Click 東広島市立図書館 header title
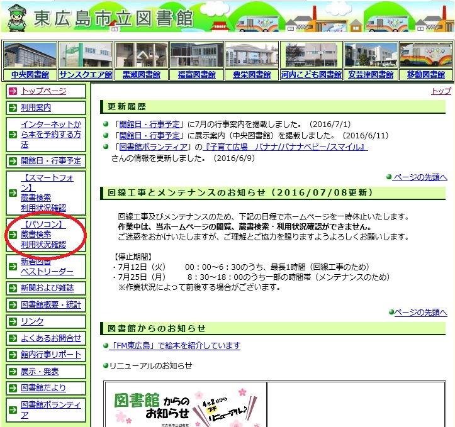This screenshot has width=455, height=427. [113, 18]
